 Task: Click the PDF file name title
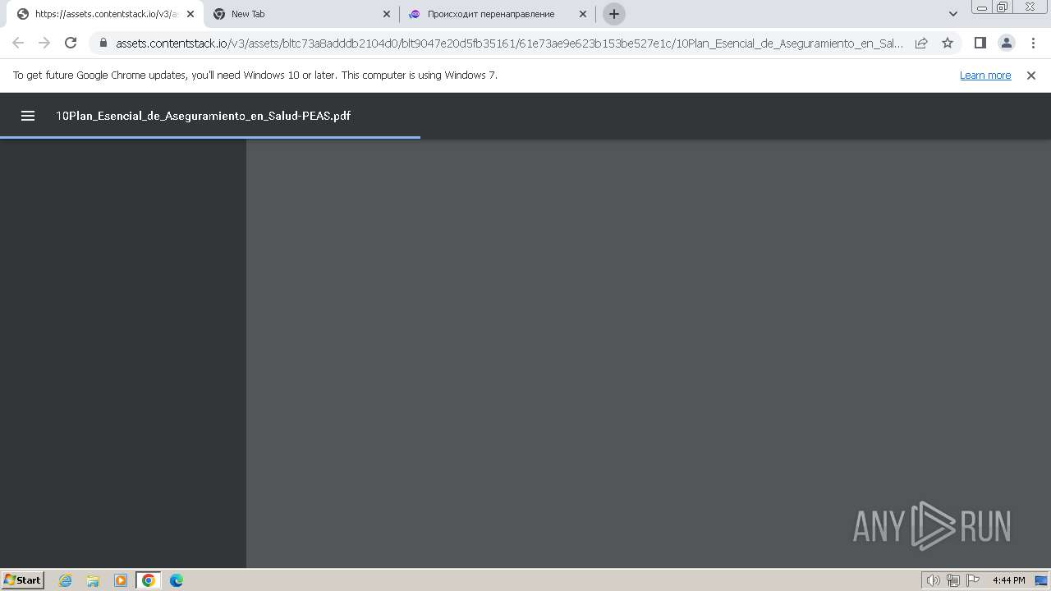[203, 116]
